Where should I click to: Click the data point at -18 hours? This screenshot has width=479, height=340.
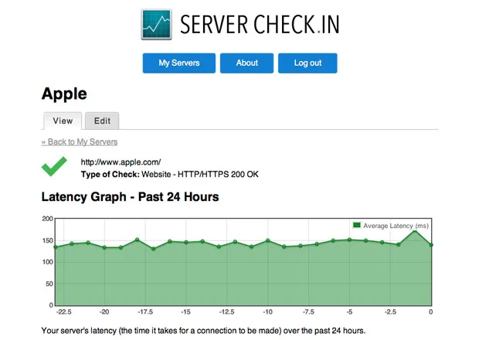coord(138,240)
